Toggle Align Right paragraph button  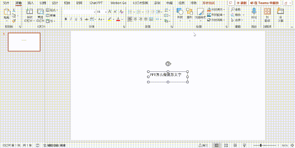click(140, 19)
